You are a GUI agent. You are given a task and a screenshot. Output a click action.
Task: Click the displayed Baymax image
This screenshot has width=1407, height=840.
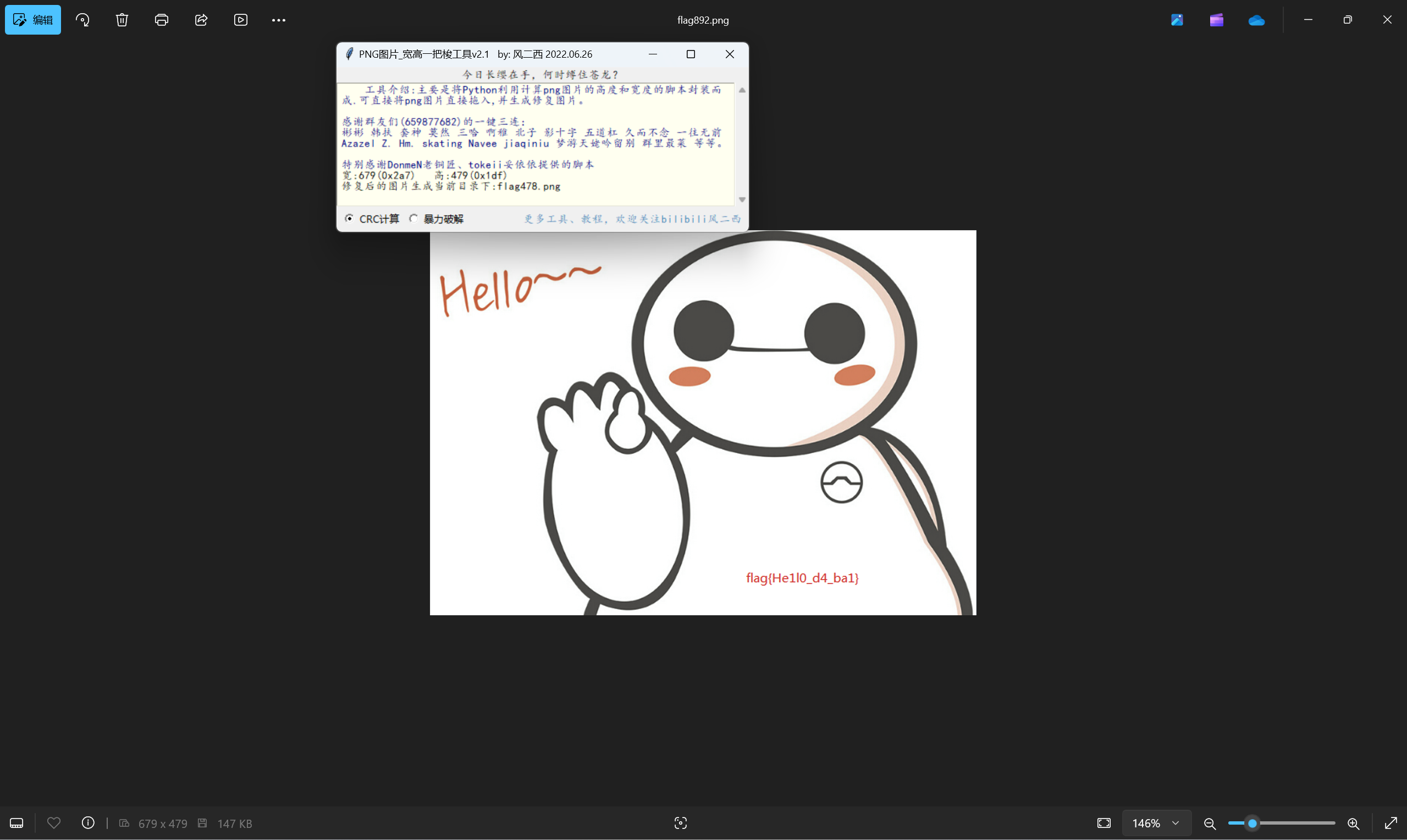[x=703, y=423]
